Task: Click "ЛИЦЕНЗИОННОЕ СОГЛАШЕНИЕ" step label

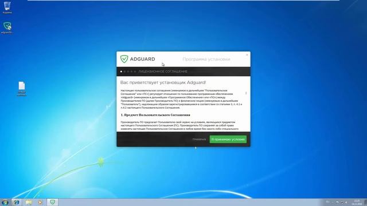Action: [163, 72]
